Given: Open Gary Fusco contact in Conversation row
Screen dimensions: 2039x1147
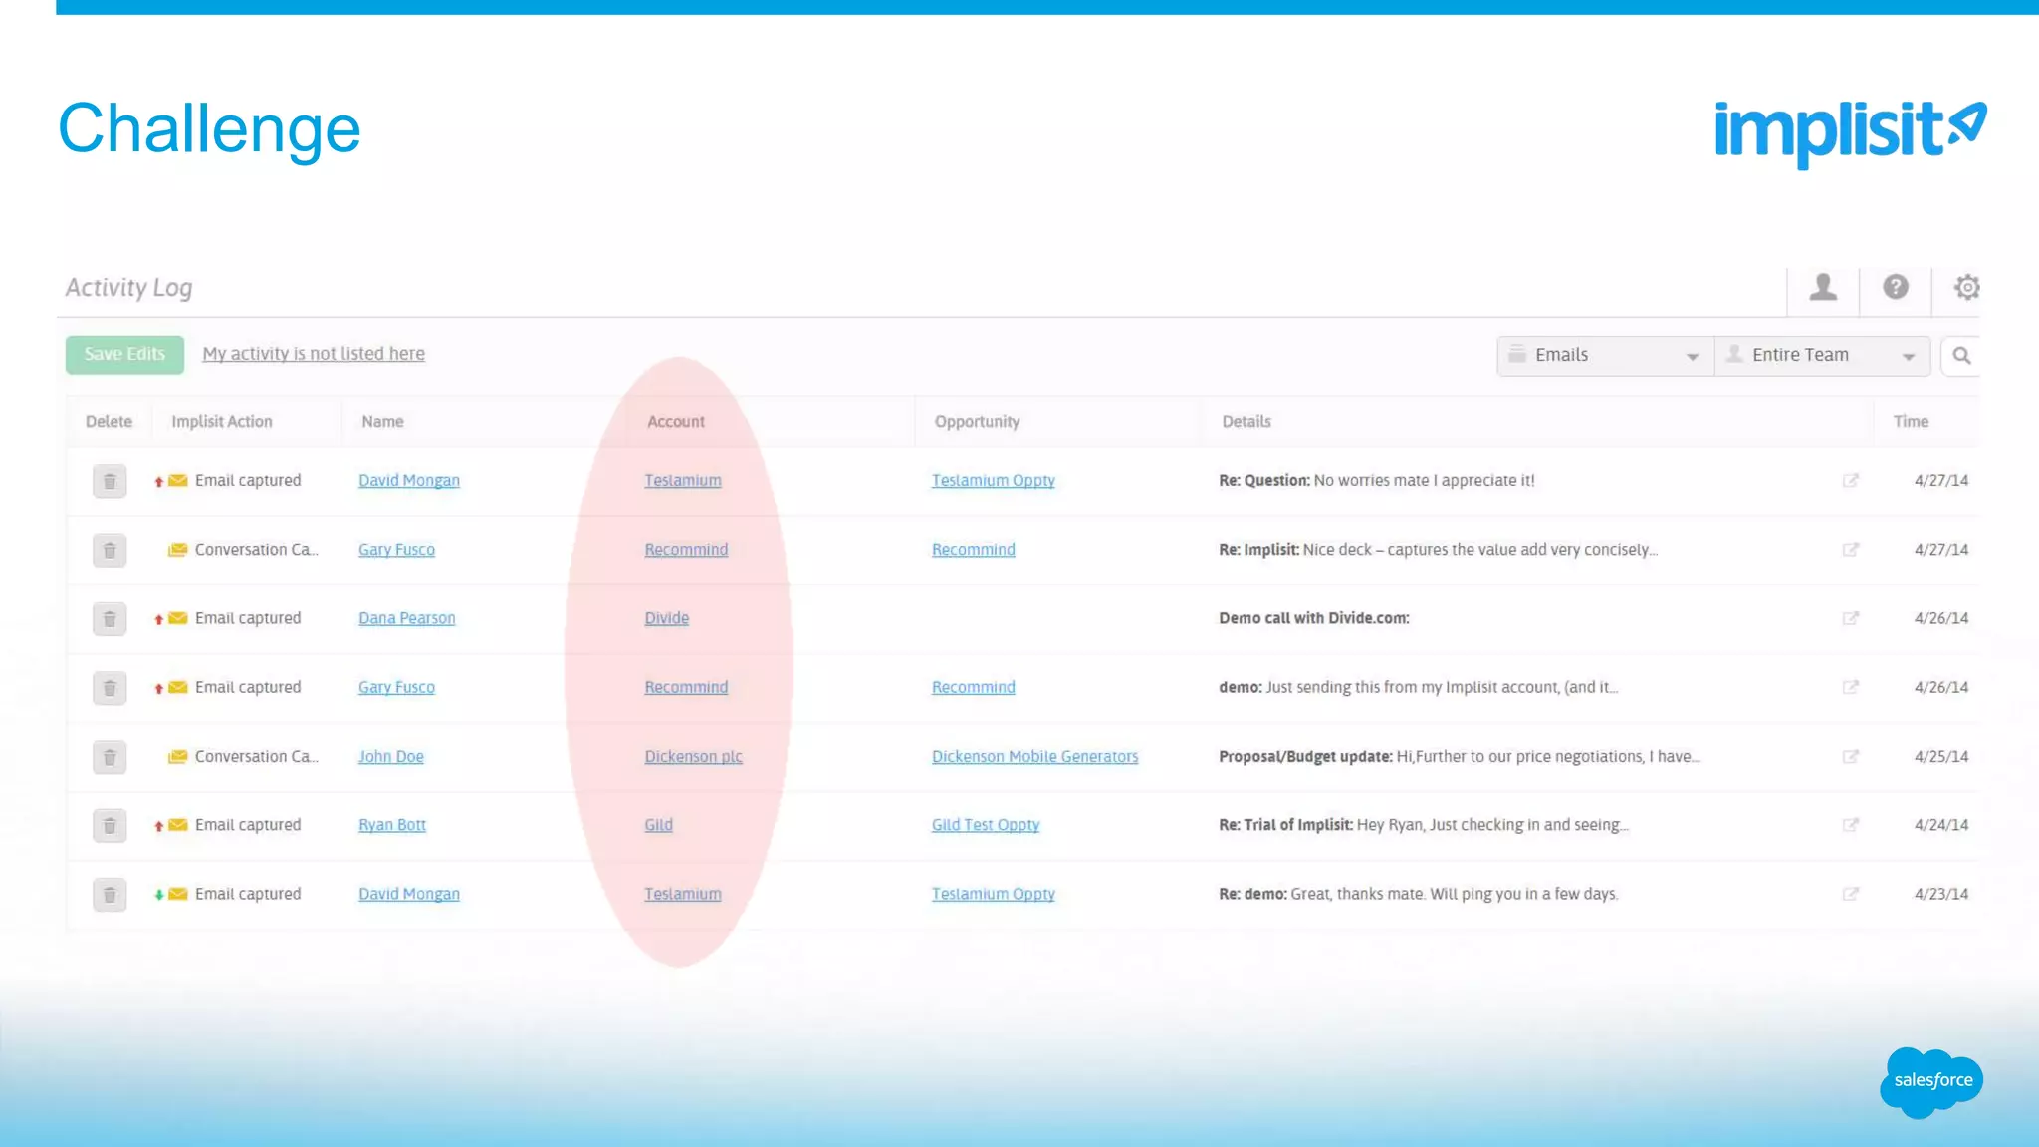Looking at the screenshot, I should coord(396,550).
